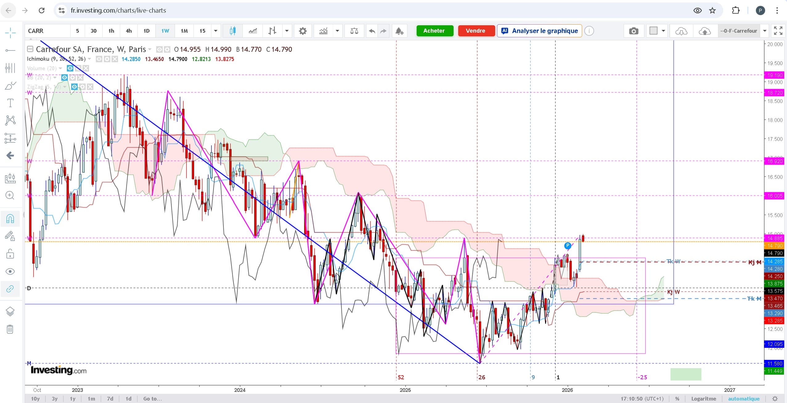Switch to area chart style
787x403 pixels.
(253, 31)
